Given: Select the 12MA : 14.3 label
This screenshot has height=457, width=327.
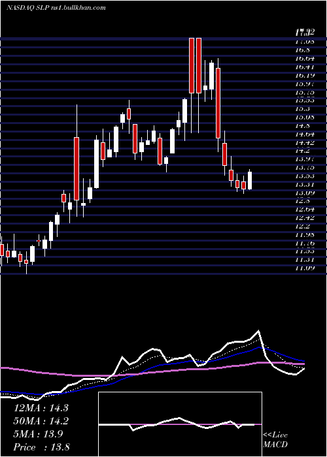Looking at the screenshot, I should (41, 408).
